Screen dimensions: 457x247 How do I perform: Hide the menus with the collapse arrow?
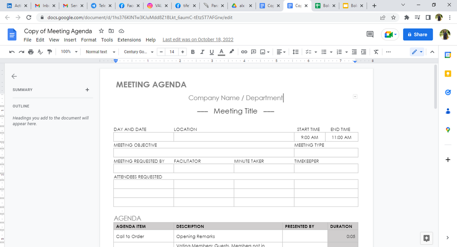(432, 52)
